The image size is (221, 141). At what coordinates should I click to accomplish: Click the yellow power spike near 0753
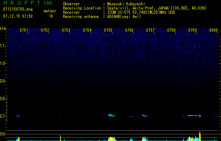[x=60, y=138]
